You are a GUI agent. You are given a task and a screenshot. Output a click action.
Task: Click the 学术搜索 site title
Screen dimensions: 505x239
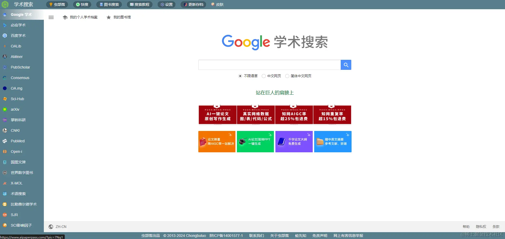click(24, 4)
